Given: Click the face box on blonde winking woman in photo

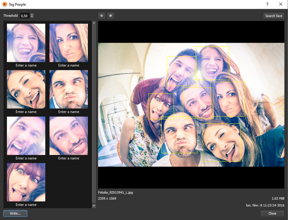Looking at the screenshot, I should [x=222, y=142].
